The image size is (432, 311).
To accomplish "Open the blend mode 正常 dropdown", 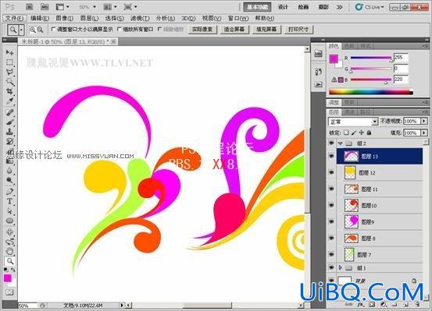I will [352, 122].
